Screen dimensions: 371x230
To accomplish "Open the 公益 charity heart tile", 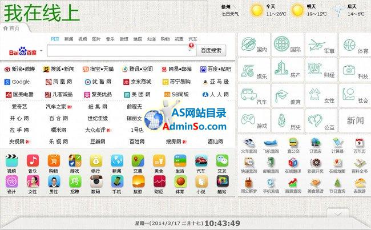I will coord(321,121).
